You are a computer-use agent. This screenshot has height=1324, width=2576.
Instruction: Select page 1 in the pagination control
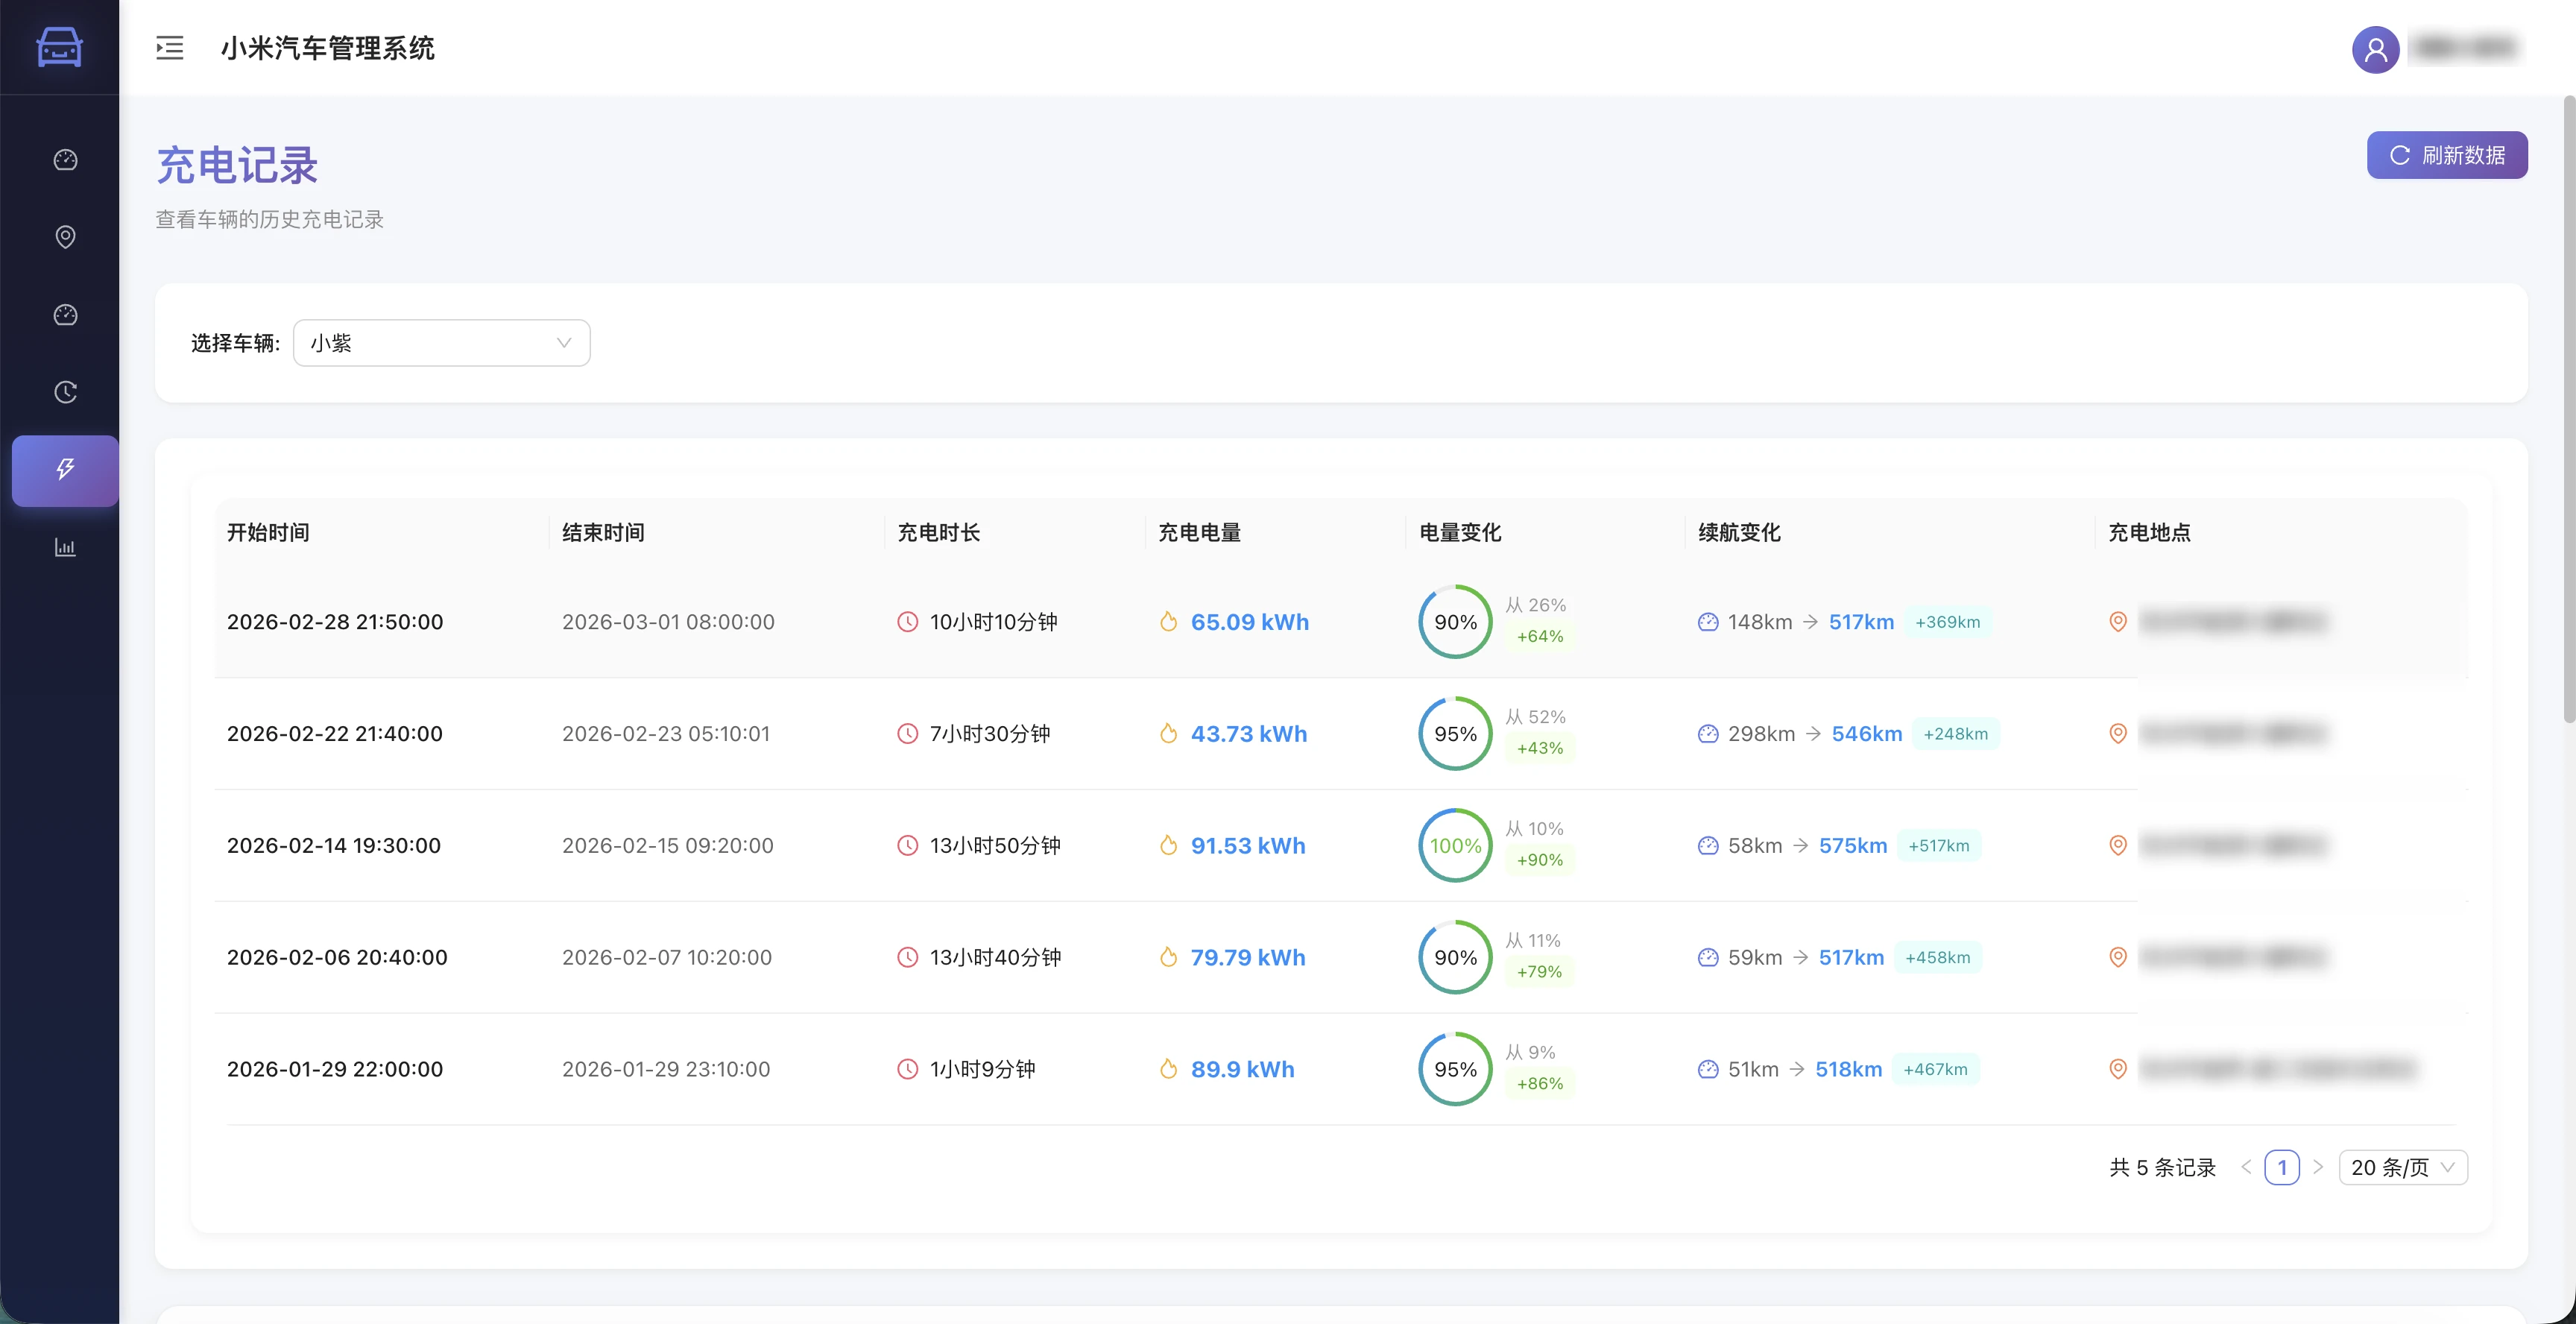pyautogui.click(x=2283, y=1167)
